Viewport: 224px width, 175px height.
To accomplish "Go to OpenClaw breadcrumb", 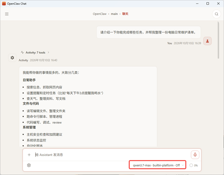I will (100, 14).
